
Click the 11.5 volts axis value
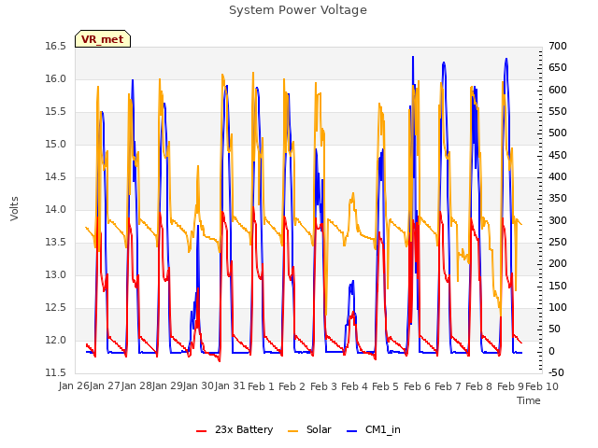click(x=56, y=373)
